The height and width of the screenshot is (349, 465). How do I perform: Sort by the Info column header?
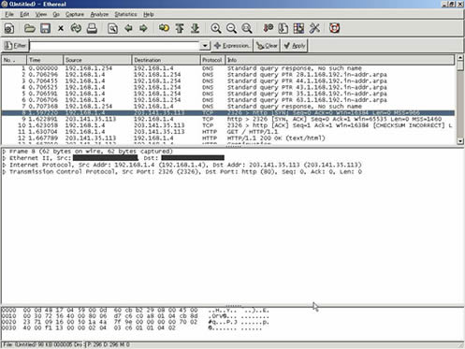340,60
